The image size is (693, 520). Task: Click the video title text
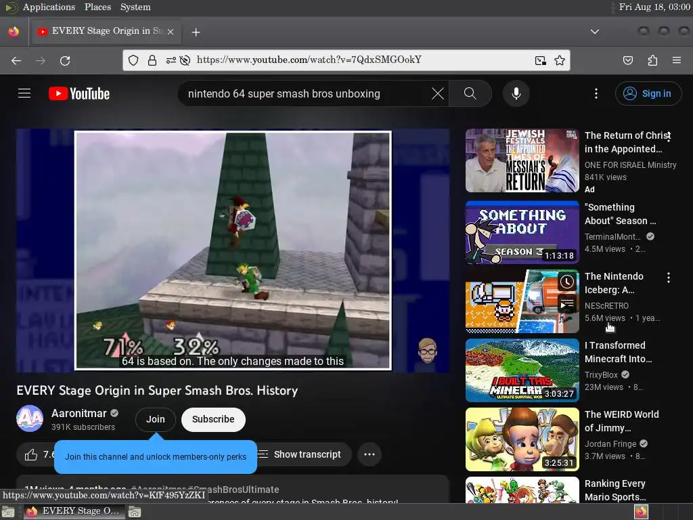coord(157,391)
